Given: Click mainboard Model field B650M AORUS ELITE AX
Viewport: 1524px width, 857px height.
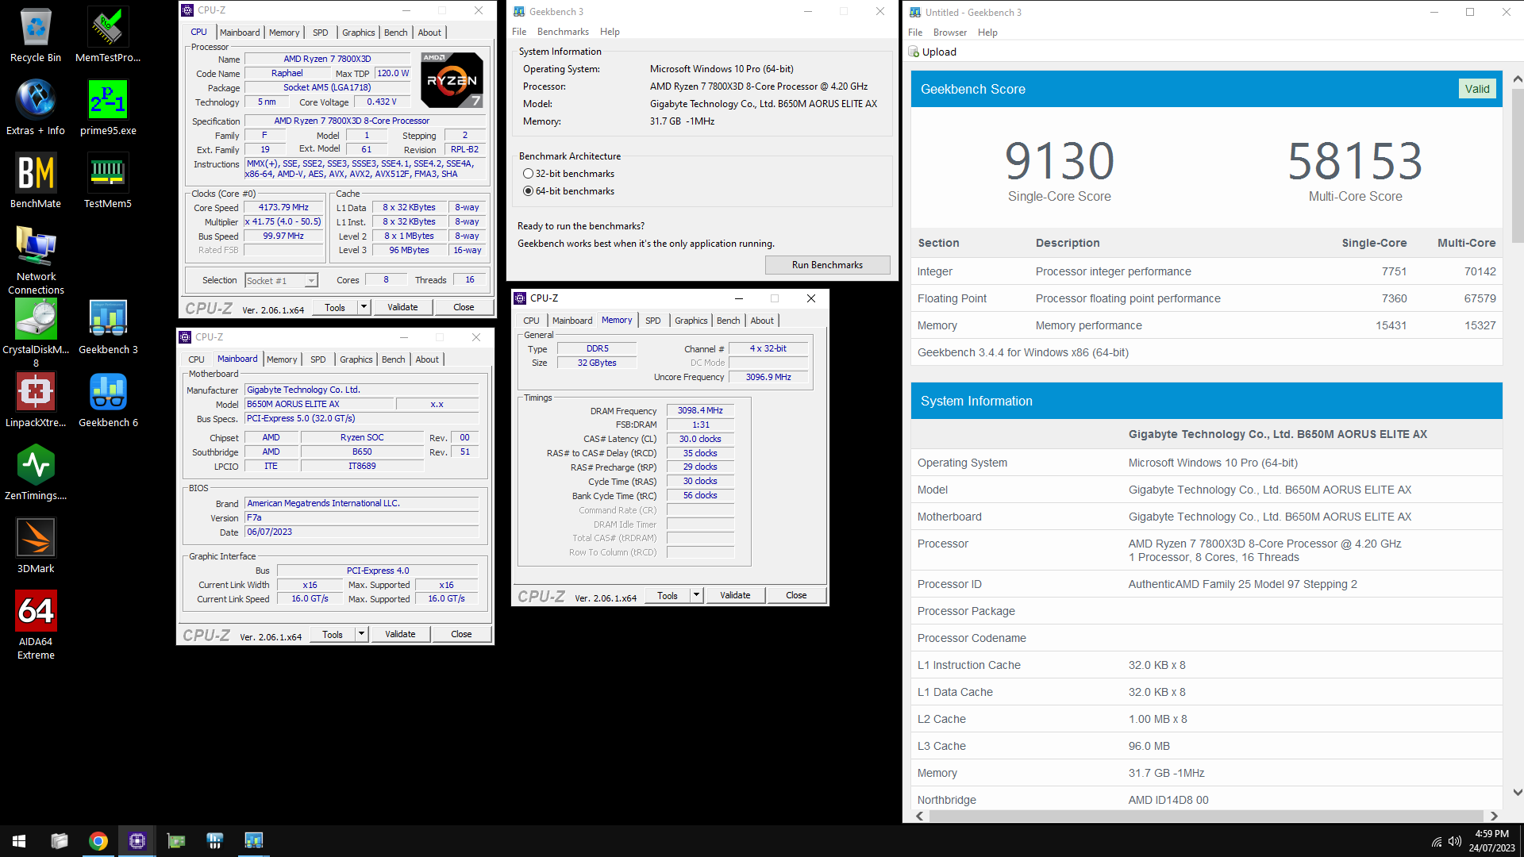Looking at the screenshot, I should click(318, 405).
